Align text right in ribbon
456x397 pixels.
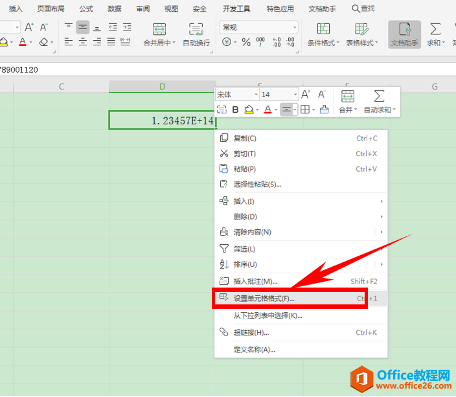point(97,42)
